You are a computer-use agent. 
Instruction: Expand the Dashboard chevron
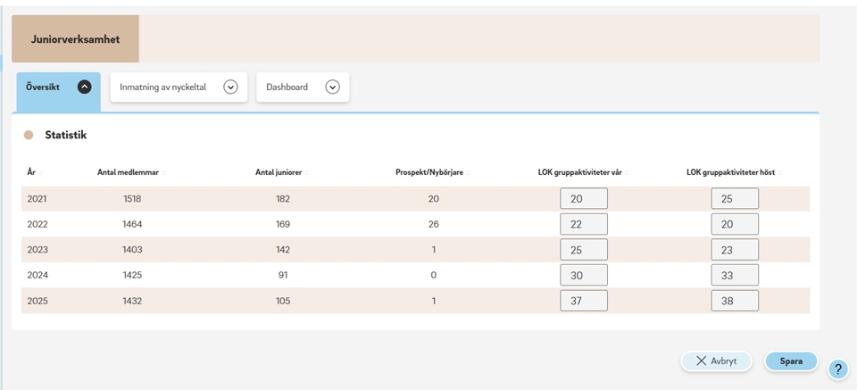332,87
